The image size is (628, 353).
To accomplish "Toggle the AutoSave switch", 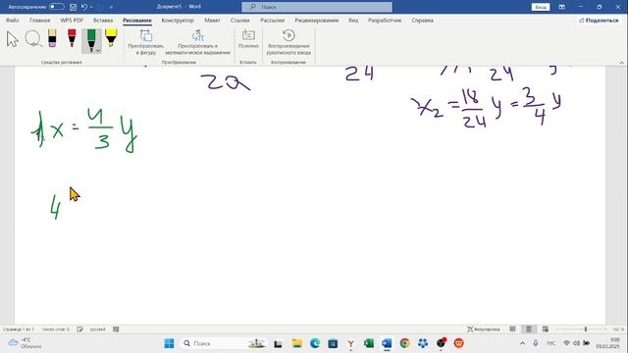I will point(57,7).
